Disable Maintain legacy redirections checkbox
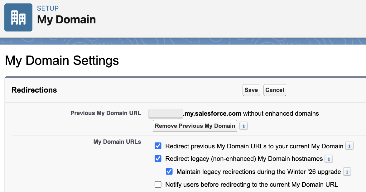Viewport: 366px width, 192px height. 169,171
